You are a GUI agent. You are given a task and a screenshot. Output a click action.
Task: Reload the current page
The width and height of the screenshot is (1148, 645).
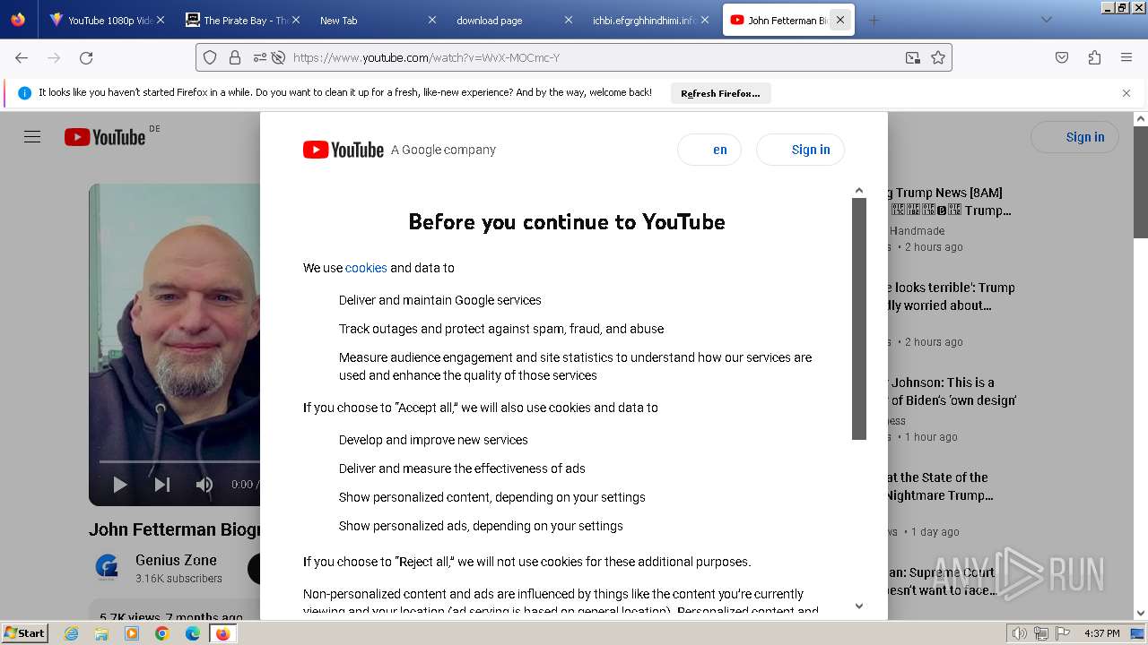[x=86, y=57]
